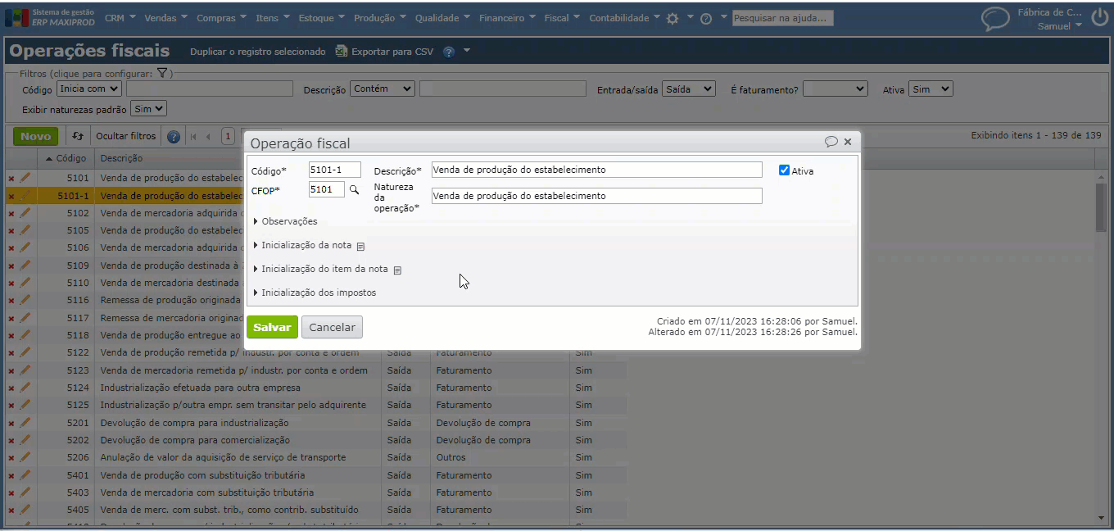Open the question mark help menu in top bar
Screen dimensions: 1114x531
706,18
